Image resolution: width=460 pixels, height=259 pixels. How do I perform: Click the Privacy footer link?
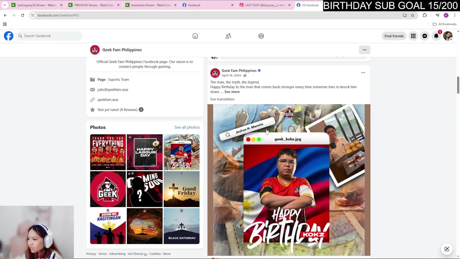coord(91,254)
